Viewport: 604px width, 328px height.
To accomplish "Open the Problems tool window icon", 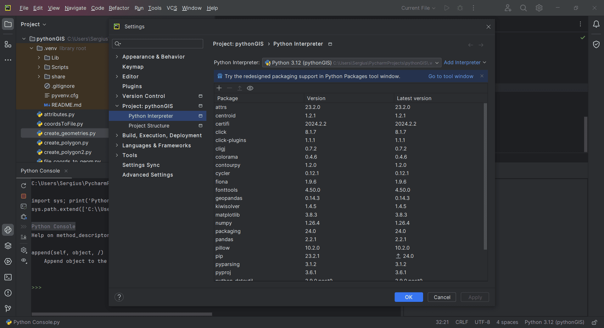I will click(x=8, y=293).
